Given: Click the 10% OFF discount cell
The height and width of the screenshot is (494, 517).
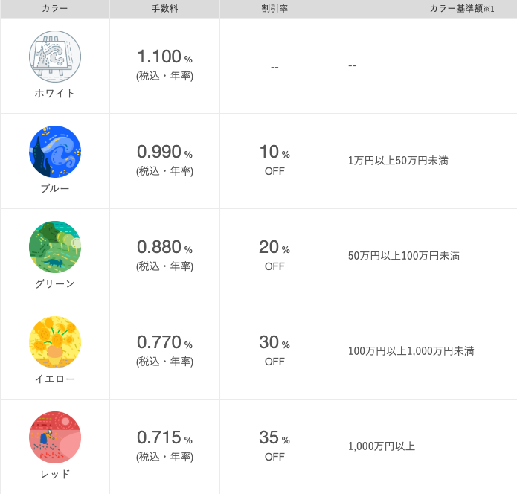Looking at the screenshot, I should [x=274, y=160].
